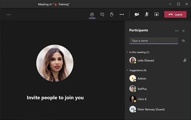Unmute the microphone in toolbar
Screen dimensions: 191x120
[x=147, y=14]
